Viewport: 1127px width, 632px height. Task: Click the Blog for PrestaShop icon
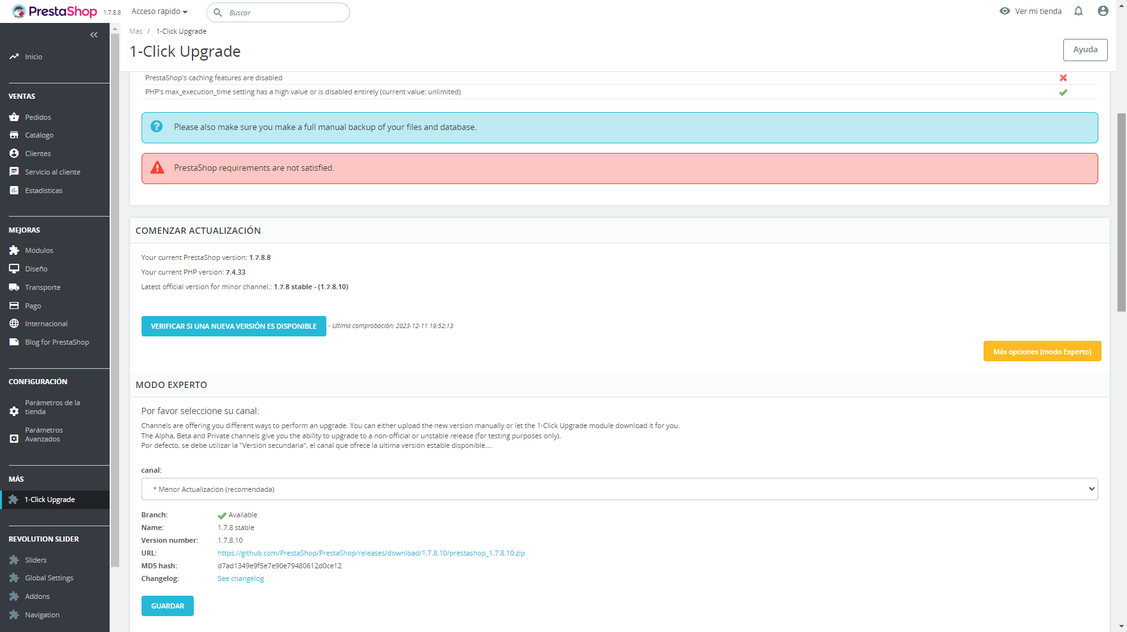[x=14, y=342]
